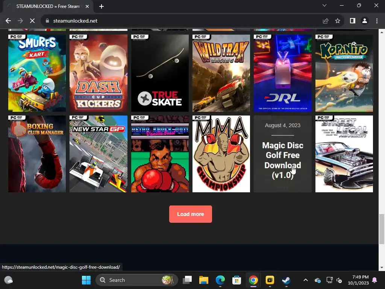Bookmark this page with the star icon
The width and height of the screenshot is (385, 289).
pyautogui.click(x=338, y=21)
